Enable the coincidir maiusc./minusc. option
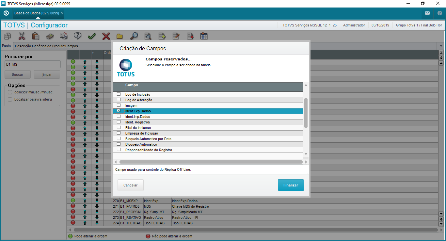Image resolution: width=446 pixels, height=241 pixels. click(x=10, y=92)
